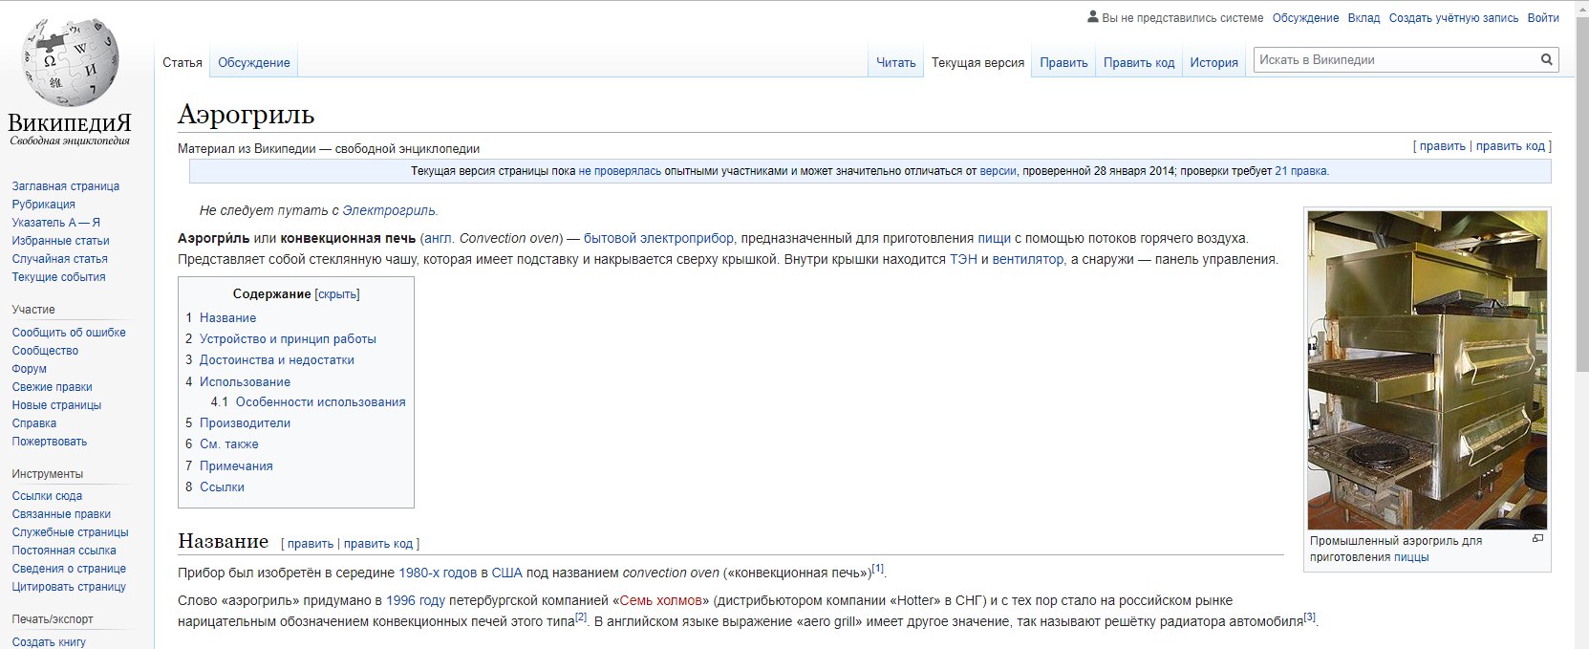Open бытовой электроприбор link
This screenshot has width=1589, height=649.
click(659, 238)
